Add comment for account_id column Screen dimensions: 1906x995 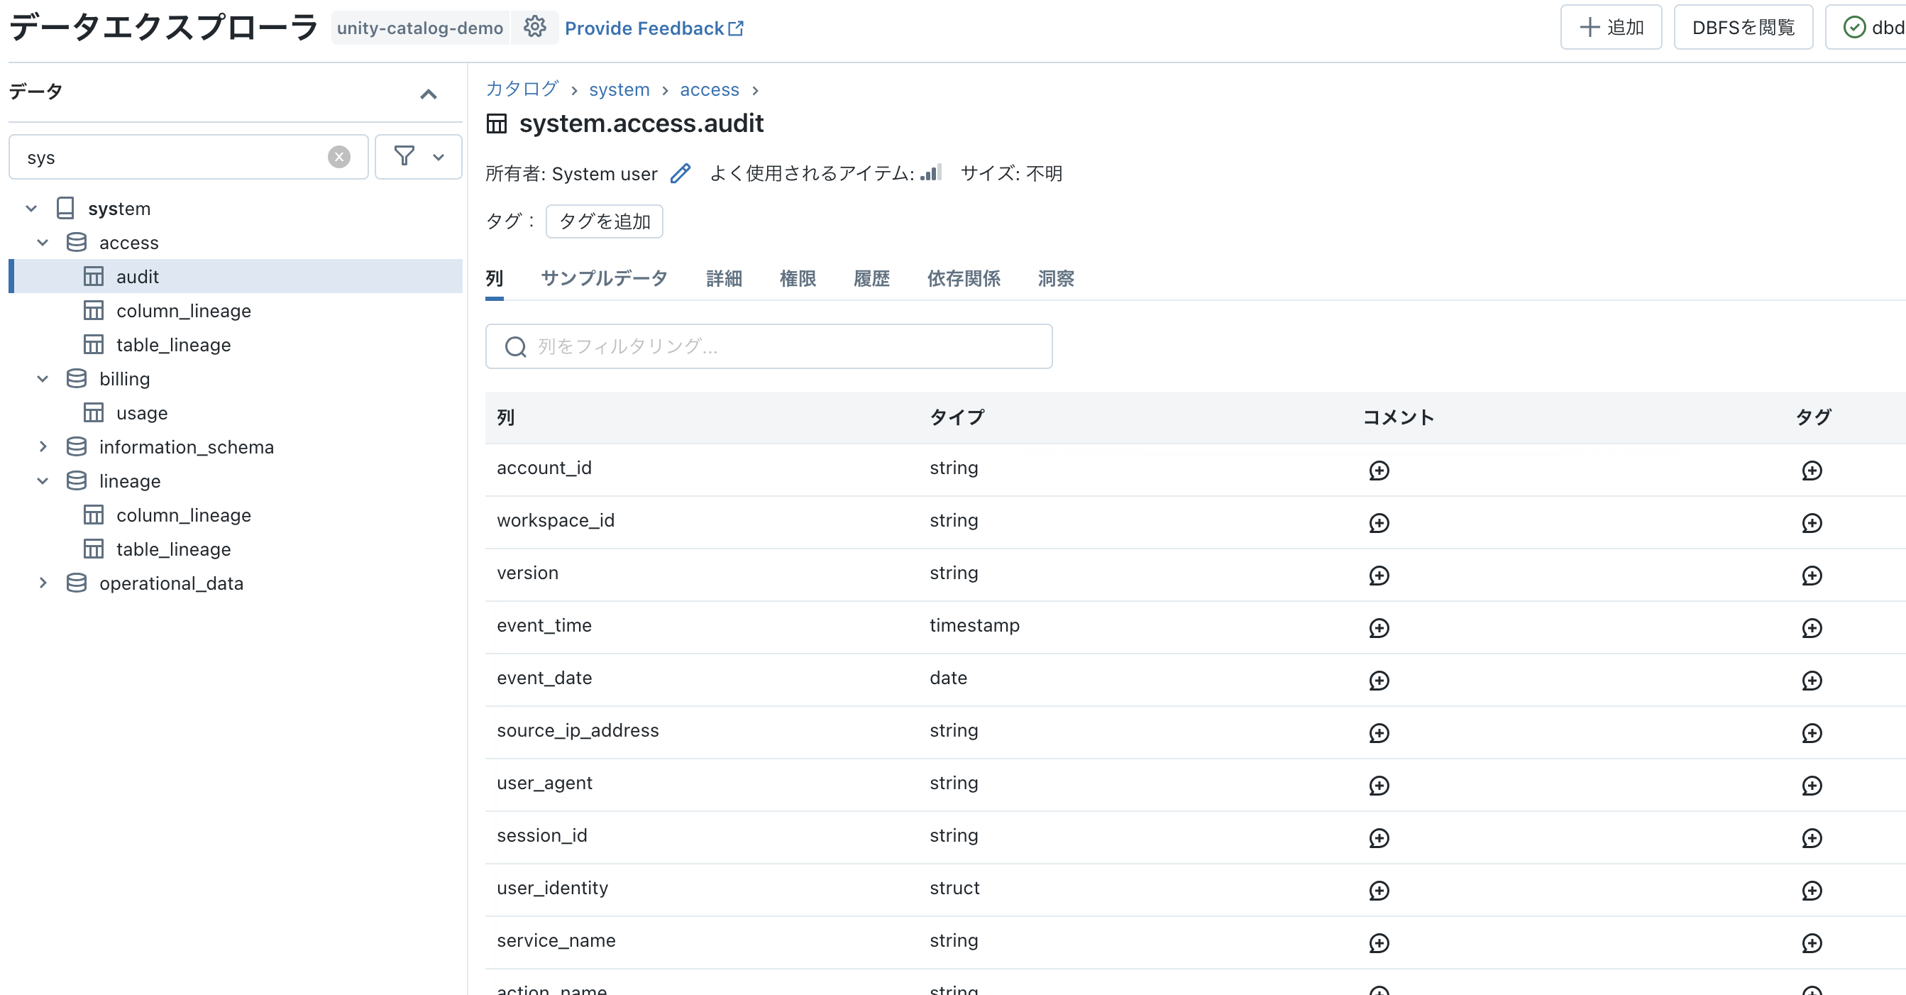click(x=1379, y=471)
